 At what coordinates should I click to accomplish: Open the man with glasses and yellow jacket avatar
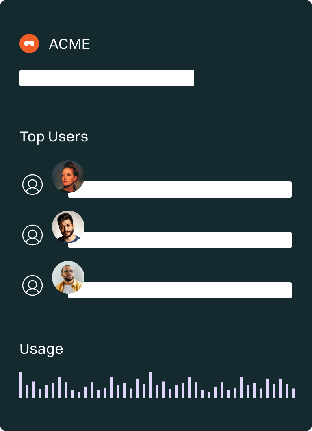pyautogui.click(x=68, y=277)
